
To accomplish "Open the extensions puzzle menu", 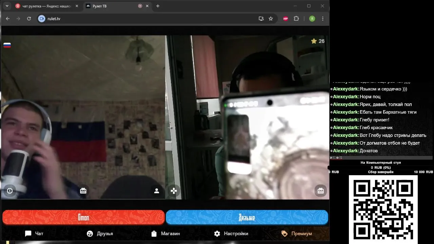I will pyautogui.click(x=296, y=19).
